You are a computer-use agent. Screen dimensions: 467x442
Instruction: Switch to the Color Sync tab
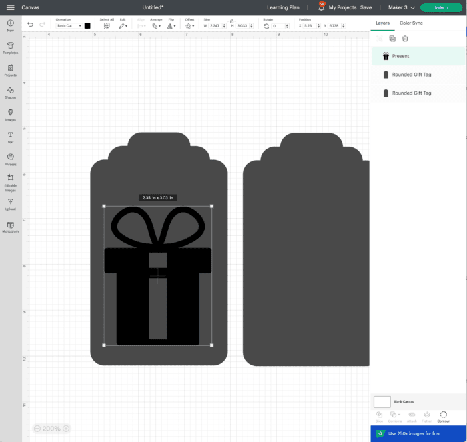411,23
